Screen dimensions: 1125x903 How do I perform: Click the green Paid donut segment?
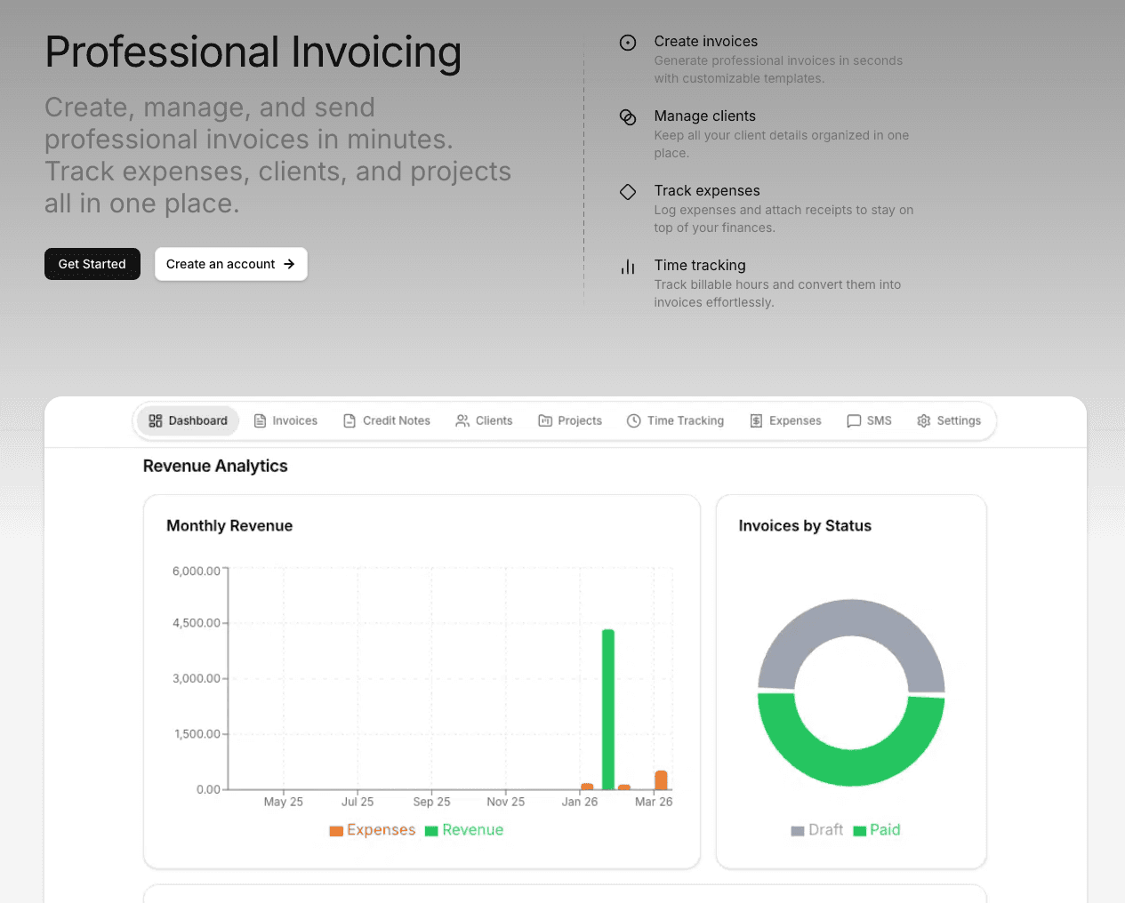[x=851, y=768]
